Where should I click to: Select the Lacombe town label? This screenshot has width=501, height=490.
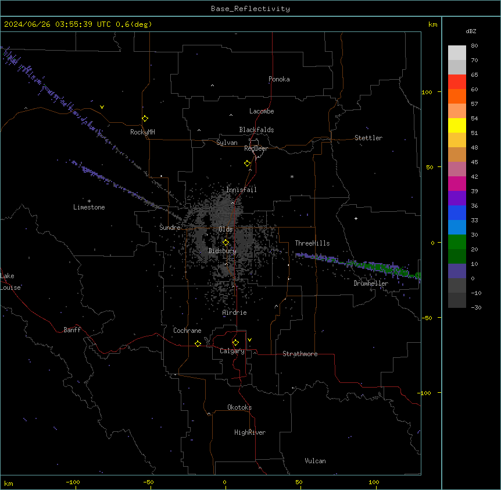pos(262,111)
